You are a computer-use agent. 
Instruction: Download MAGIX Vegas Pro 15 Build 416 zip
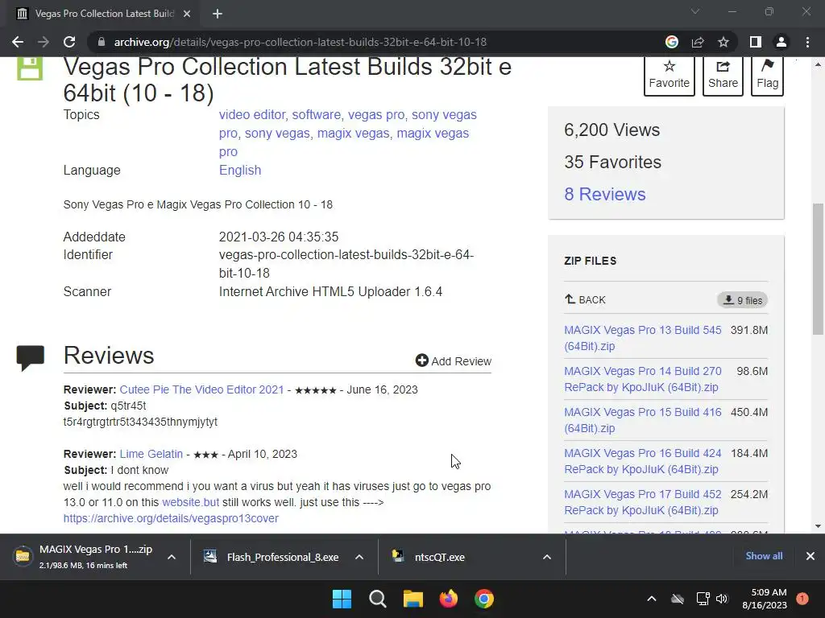point(642,420)
